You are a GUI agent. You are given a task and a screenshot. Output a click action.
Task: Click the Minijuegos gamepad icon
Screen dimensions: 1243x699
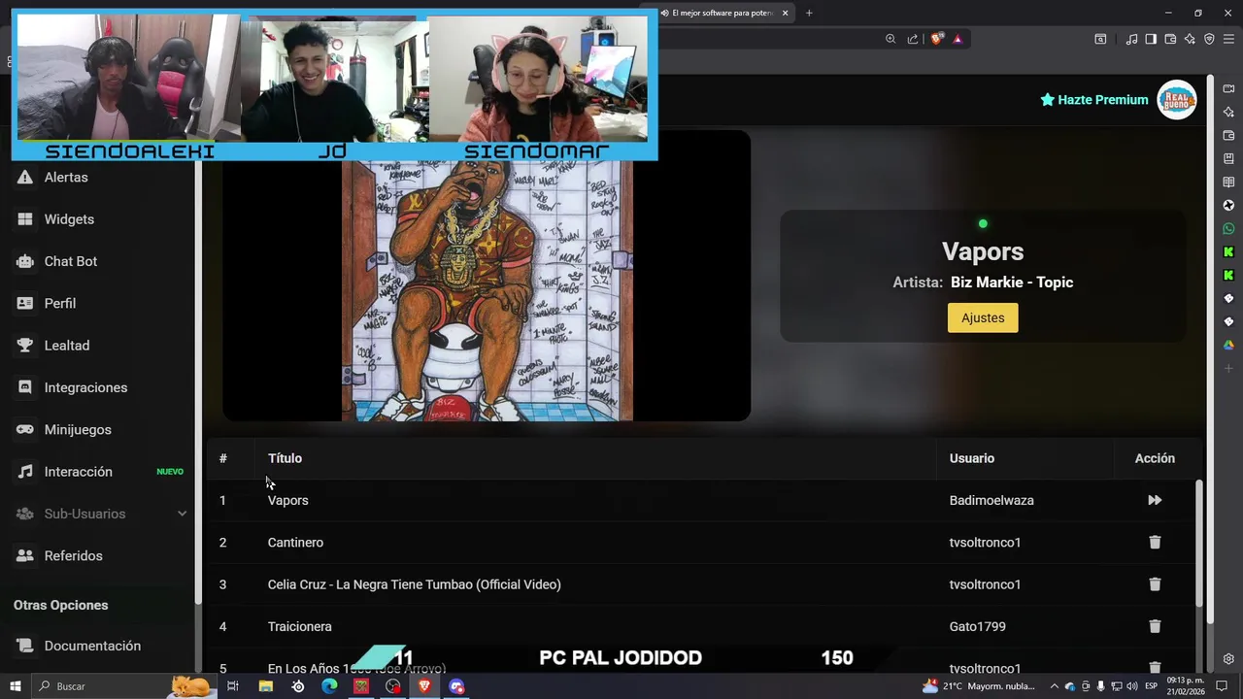(x=25, y=429)
